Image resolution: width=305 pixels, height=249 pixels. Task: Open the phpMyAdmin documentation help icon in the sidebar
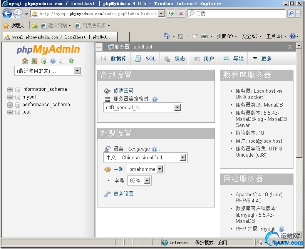pos(53,61)
